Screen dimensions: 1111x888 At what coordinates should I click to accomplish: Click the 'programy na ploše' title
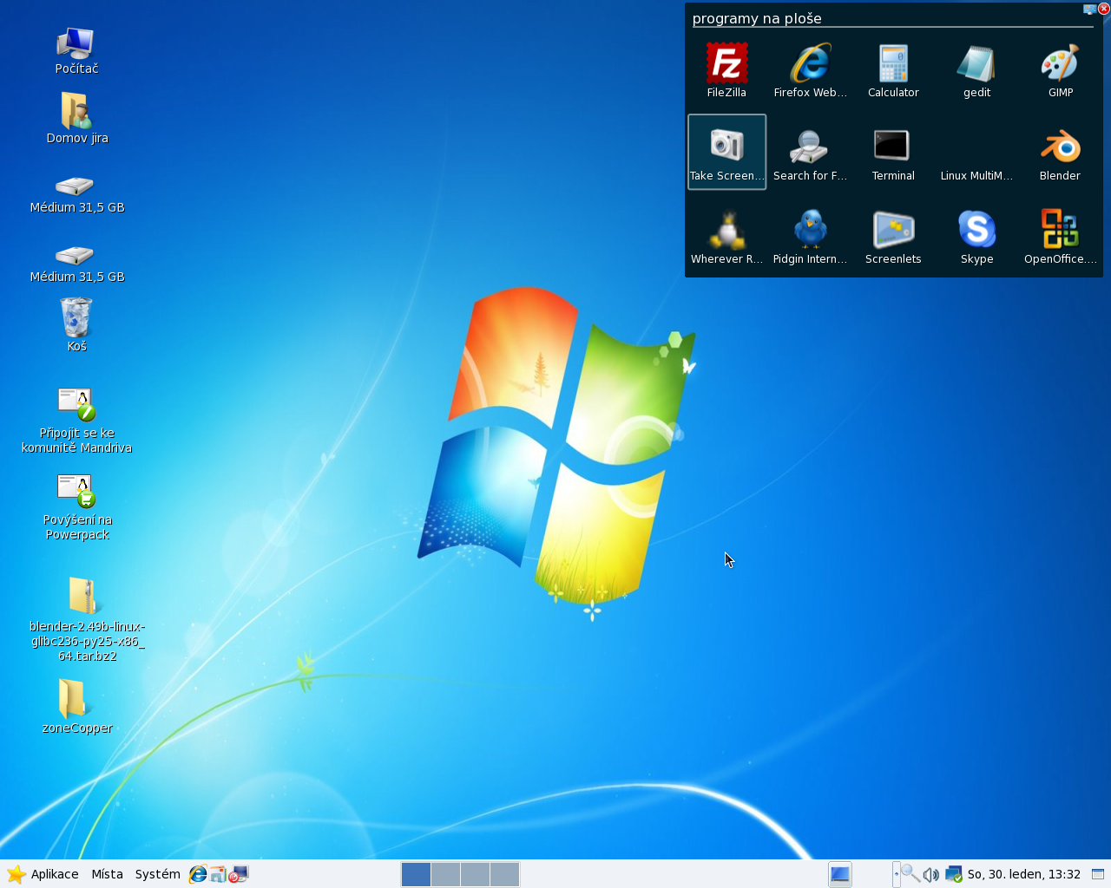pos(757,18)
